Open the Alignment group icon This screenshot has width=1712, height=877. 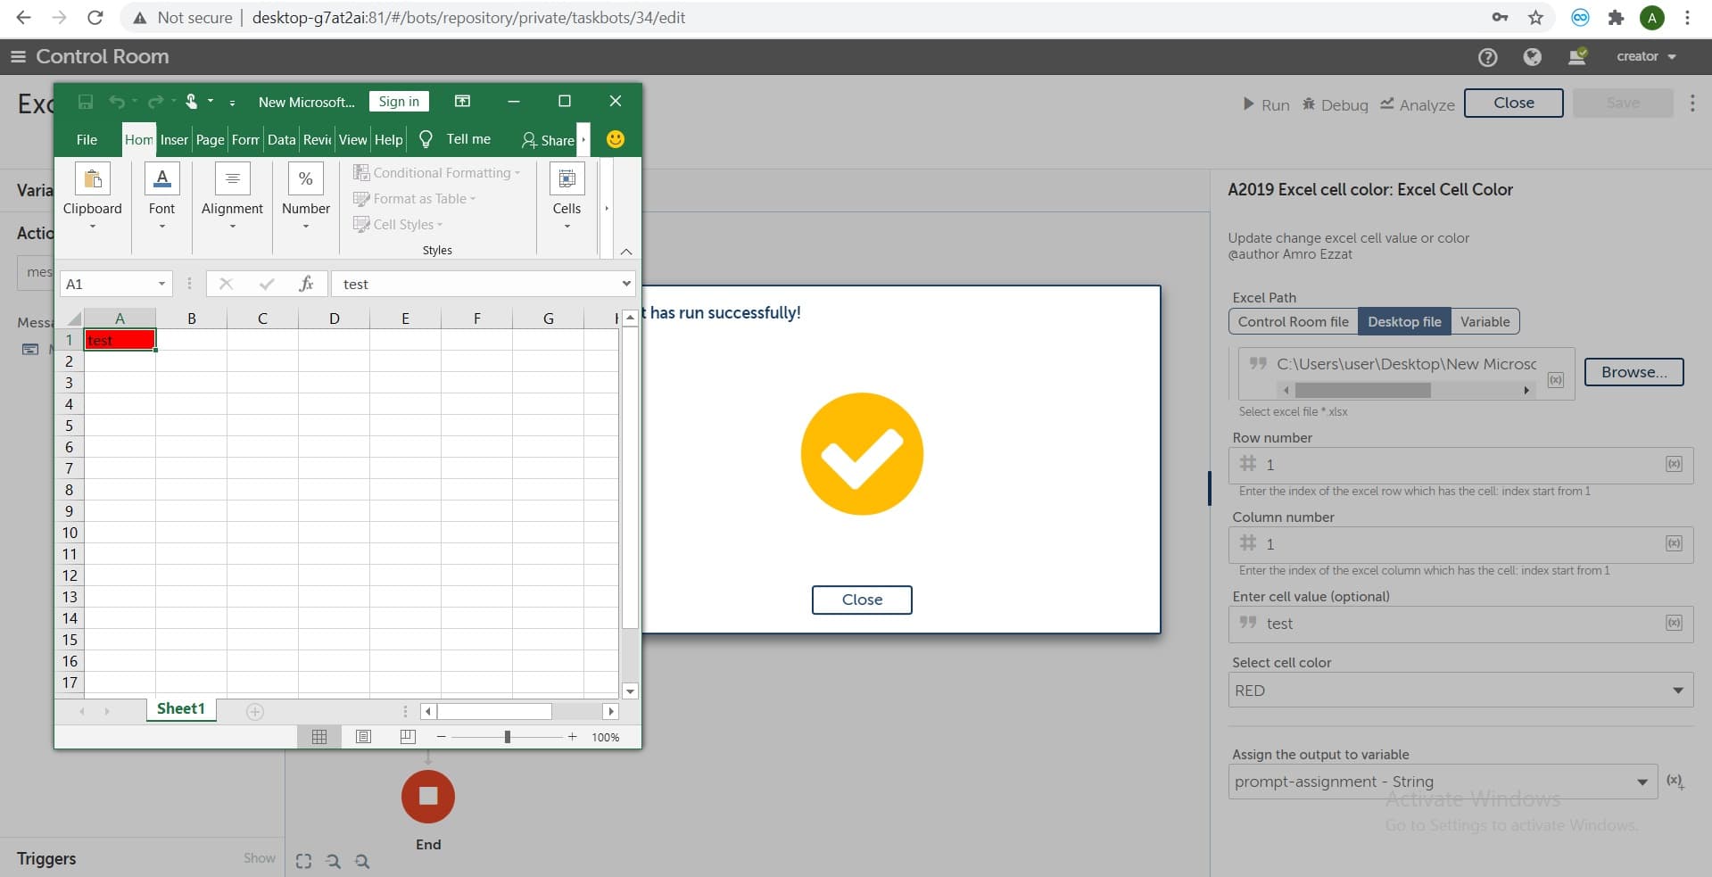pyautogui.click(x=232, y=179)
